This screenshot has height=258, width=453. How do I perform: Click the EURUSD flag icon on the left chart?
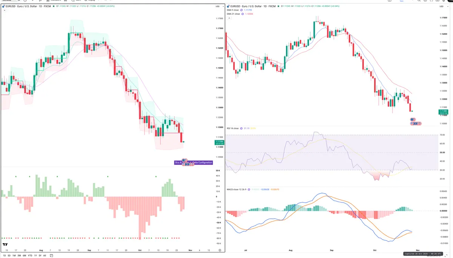pyautogui.click(x=4, y=6)
